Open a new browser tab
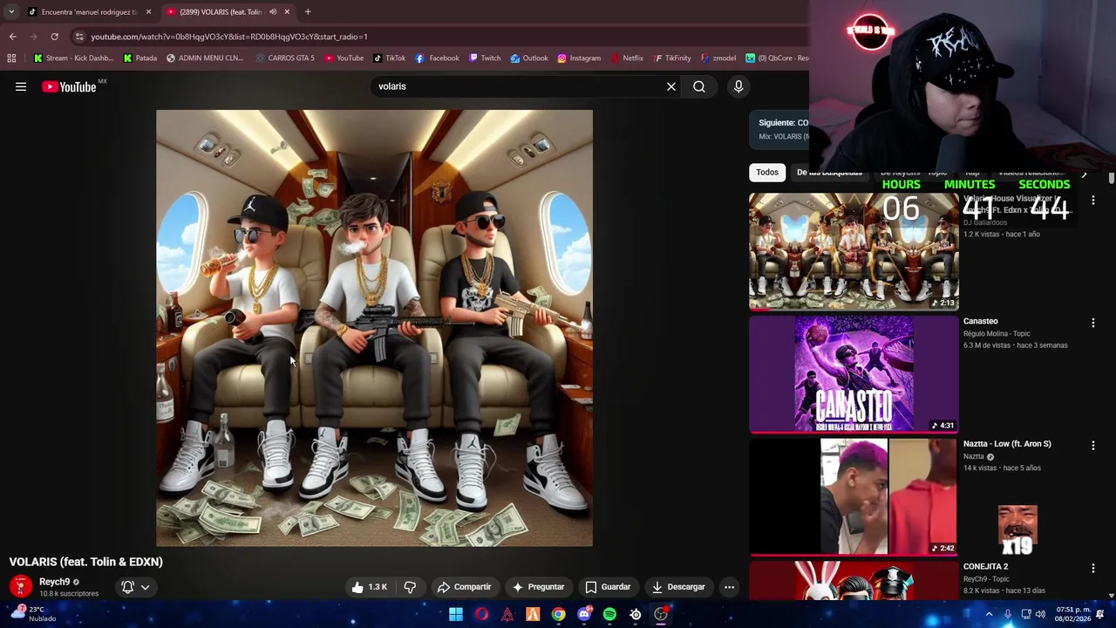Image resolution: width=1116 pixels, height=628 pixels. pos(308,12)
